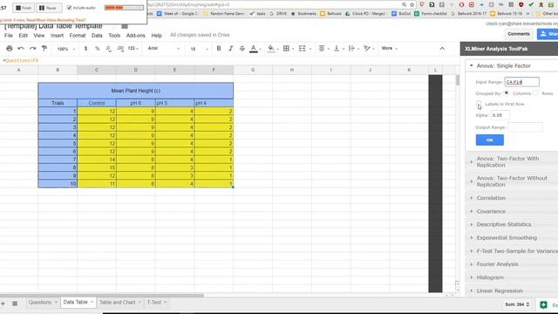Select Grouped By Rows radio button
The height and width of the screenshot is (314, 558).
(535, 93)
